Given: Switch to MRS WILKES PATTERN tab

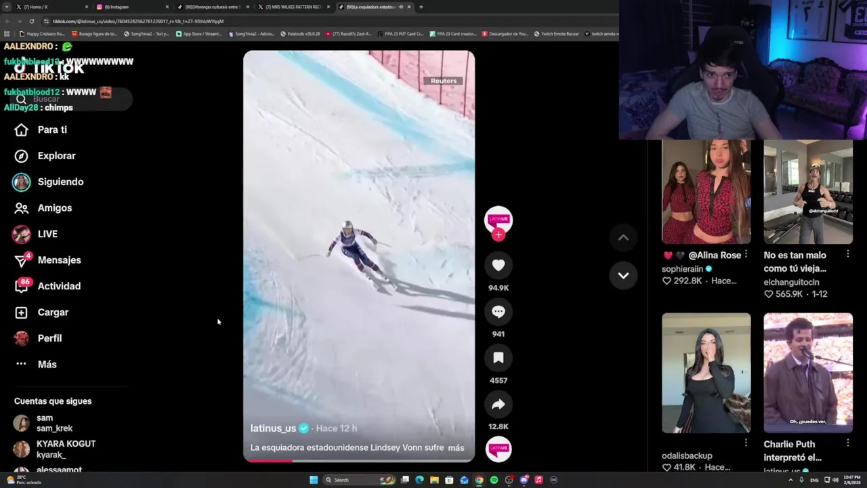Looking at the screenshot, I should click(293, 7).
